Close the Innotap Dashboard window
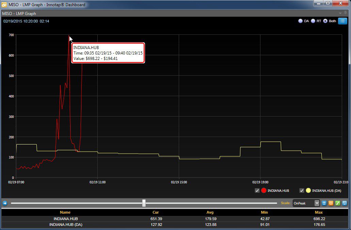 pyautogui.click(x=340, y=3)
